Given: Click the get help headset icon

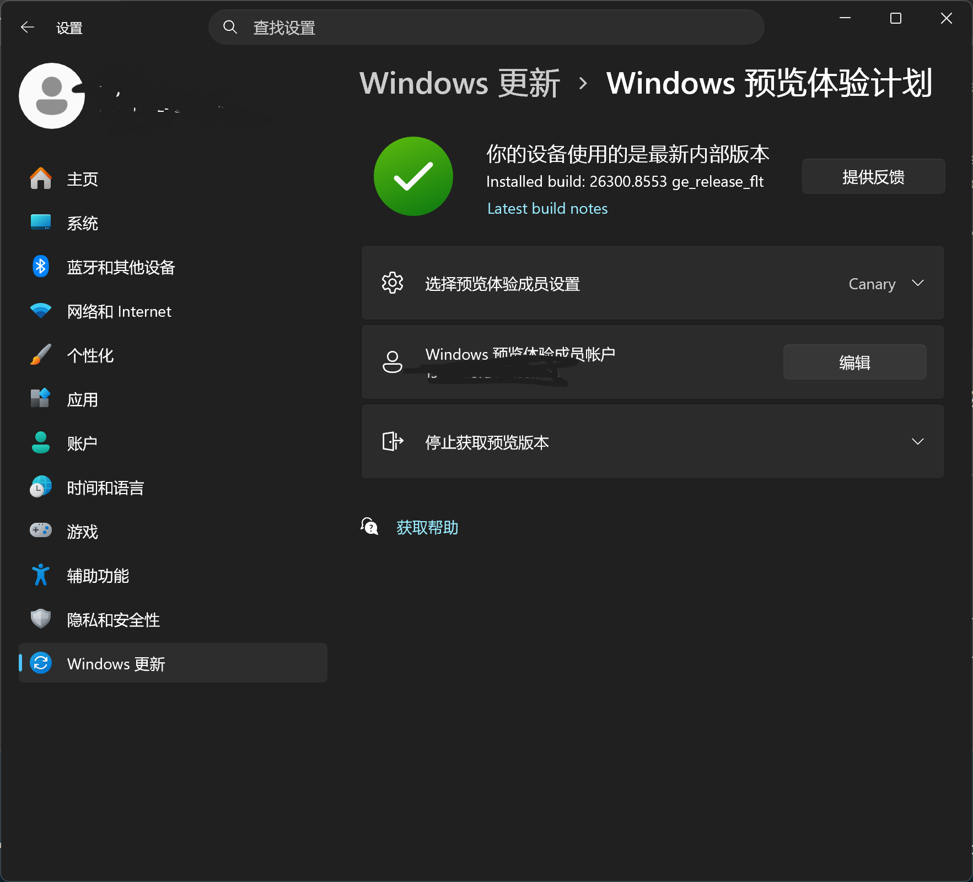Looking at the screenshot, I should coord(370,527).
